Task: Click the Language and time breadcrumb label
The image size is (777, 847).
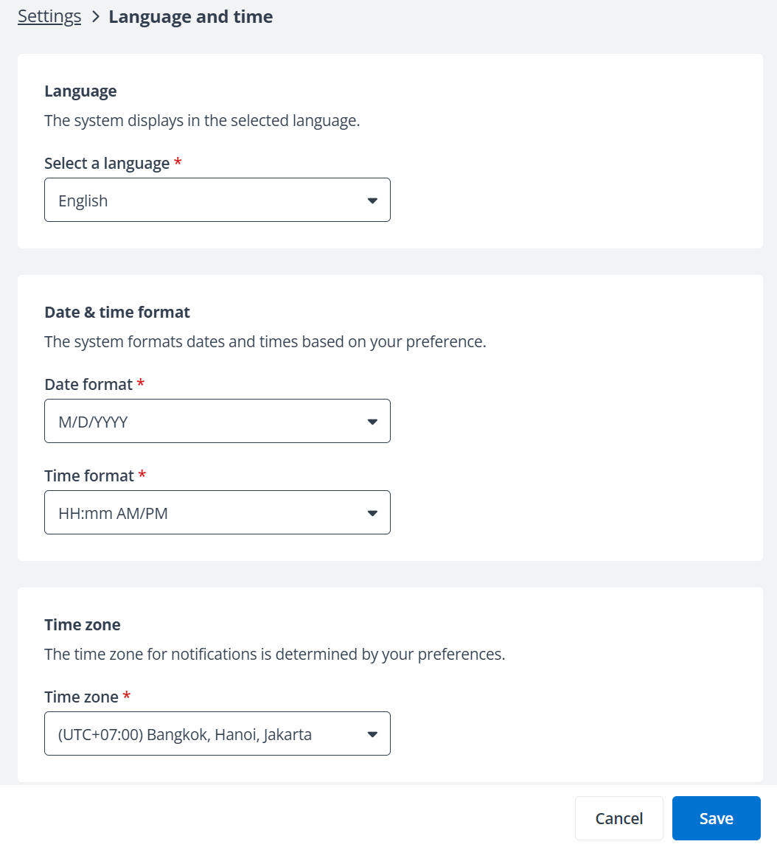Action: pos(190,16)
